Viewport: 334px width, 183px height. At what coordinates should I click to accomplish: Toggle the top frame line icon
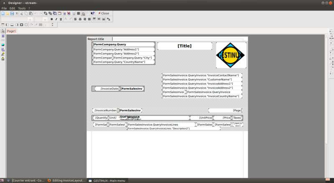3,25
